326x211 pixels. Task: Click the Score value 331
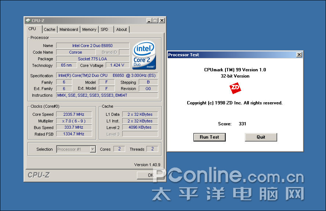pos(242,124)
